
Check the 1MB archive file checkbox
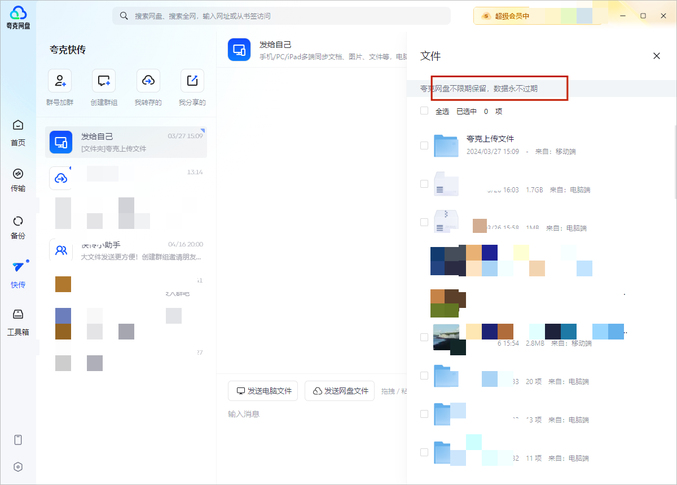click(x=424, y=222)
